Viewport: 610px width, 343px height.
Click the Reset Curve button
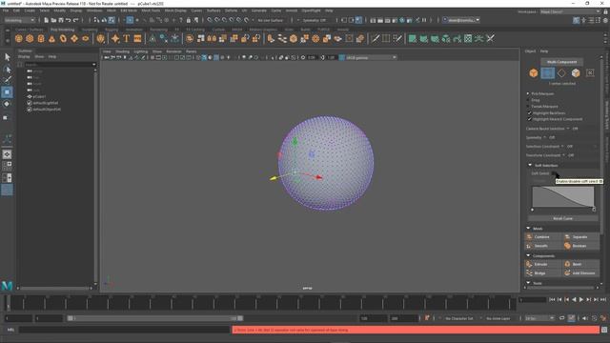tap(562, 218)
